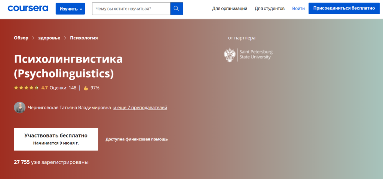
Task: Click the Войти login link
Action: (x=298, y=8)
